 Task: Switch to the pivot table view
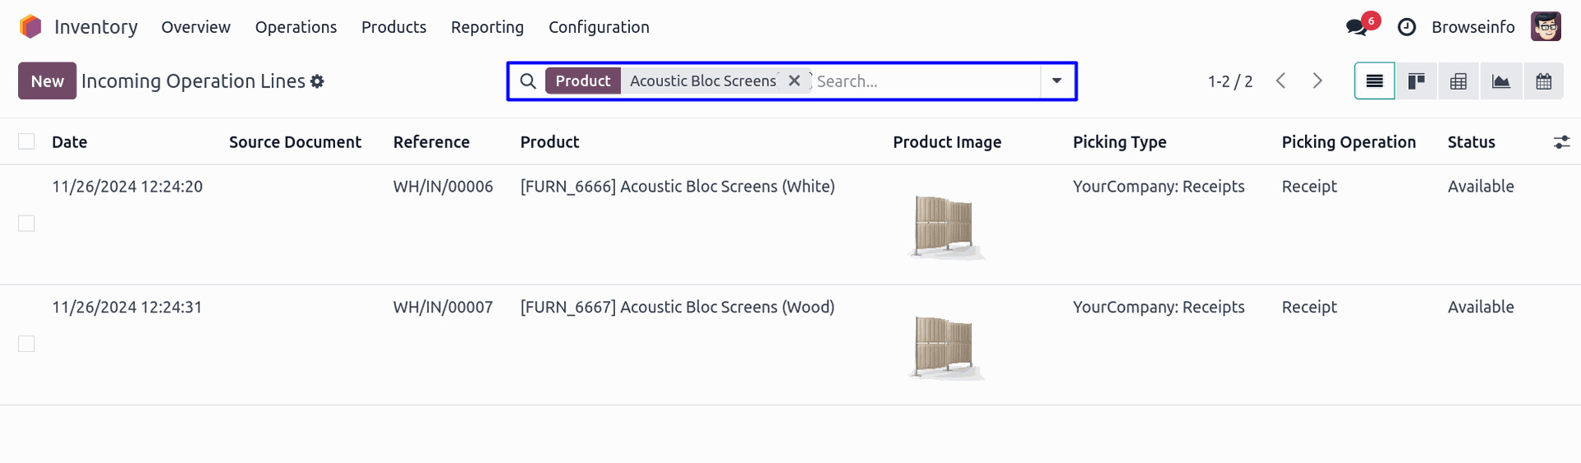tap(1458, 81)
